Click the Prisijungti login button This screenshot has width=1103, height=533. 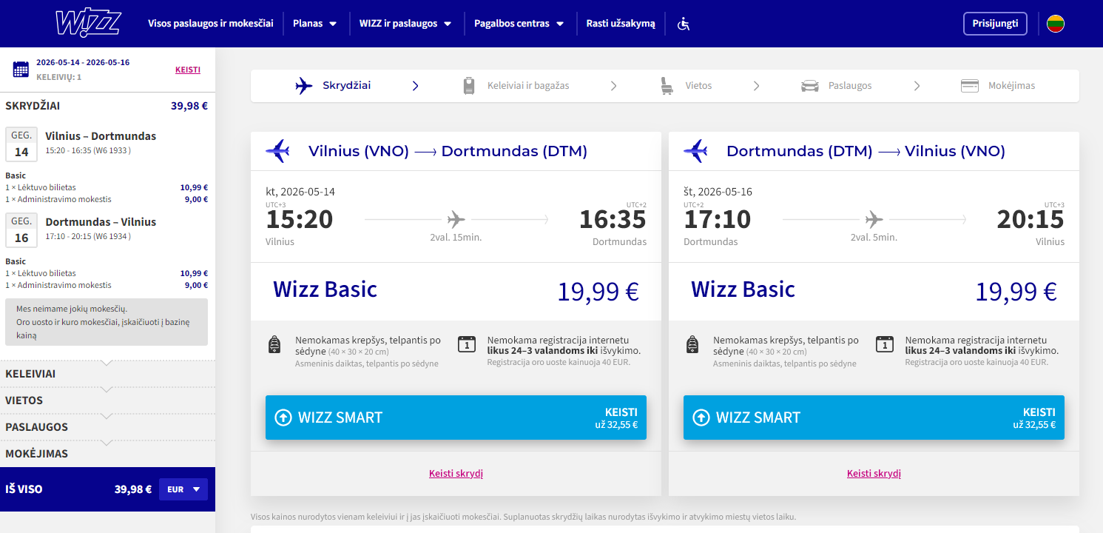(995, 24)
